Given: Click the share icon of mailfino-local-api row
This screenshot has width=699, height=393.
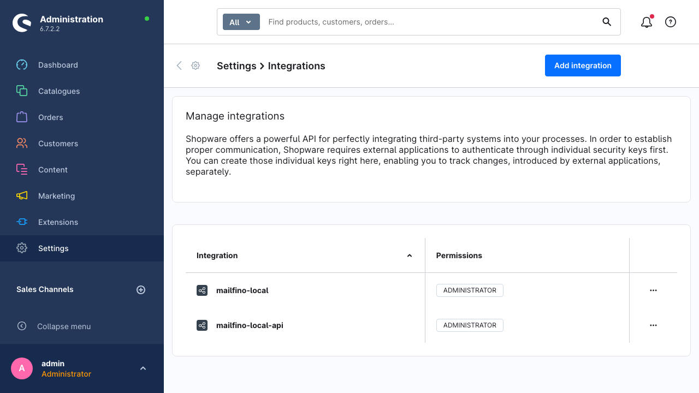Looking at the screenshot, I should tap(202, 325).
